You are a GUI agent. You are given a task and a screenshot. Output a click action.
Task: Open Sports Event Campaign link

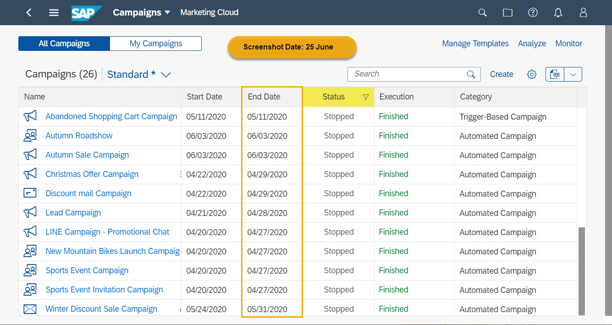tap(87, 270)
